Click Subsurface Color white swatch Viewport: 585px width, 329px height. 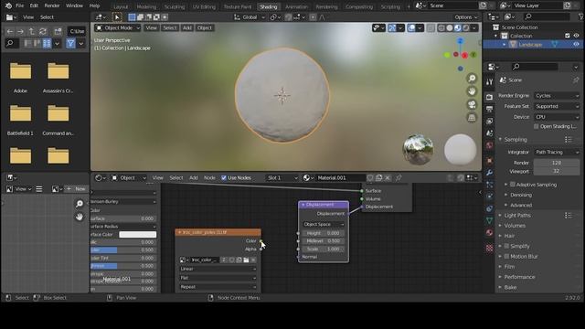[x=138, y=235]
